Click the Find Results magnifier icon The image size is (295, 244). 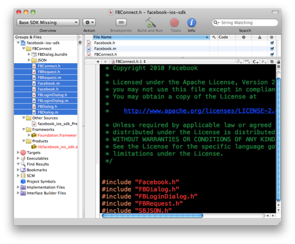(x=23, y=164)
